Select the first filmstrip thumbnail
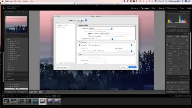Viewport: 192px width, 108px height. (x=6, y=101)
